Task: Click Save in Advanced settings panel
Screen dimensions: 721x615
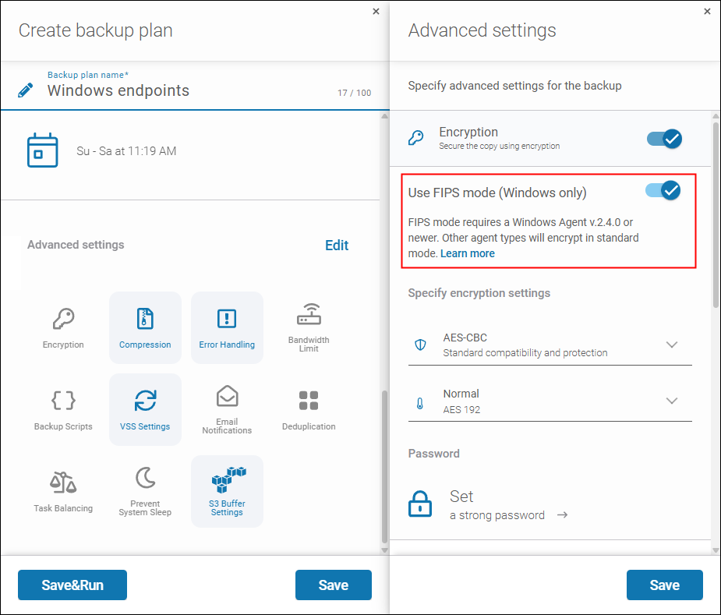Action: coord(664,585)
